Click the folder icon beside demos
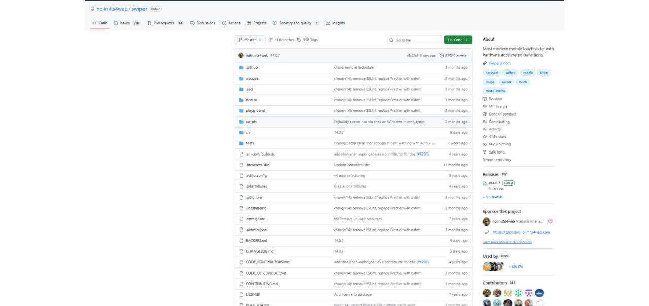The width and height of the screenshot is (649, 306). [x=241, y=100]
